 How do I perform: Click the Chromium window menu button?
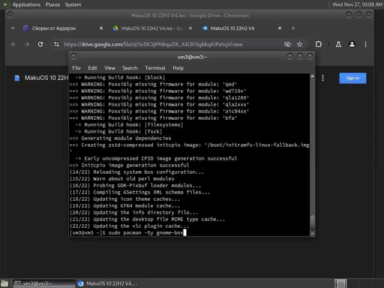(10, 15)
